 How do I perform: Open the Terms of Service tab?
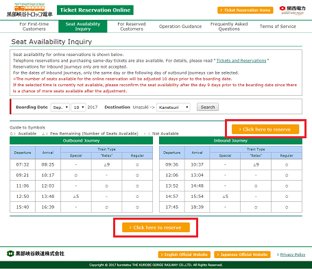[278, 27]
